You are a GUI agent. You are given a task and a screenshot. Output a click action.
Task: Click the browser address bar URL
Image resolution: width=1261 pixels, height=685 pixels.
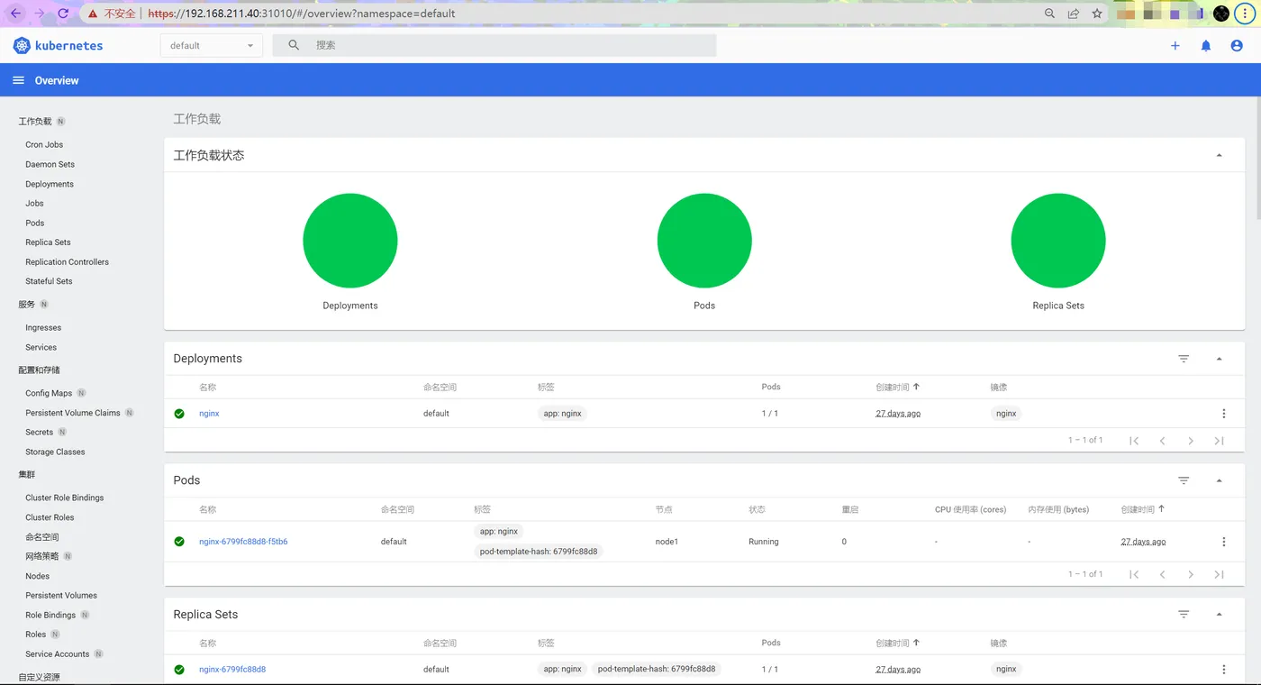pyautogui.click(x=302, y=14)
